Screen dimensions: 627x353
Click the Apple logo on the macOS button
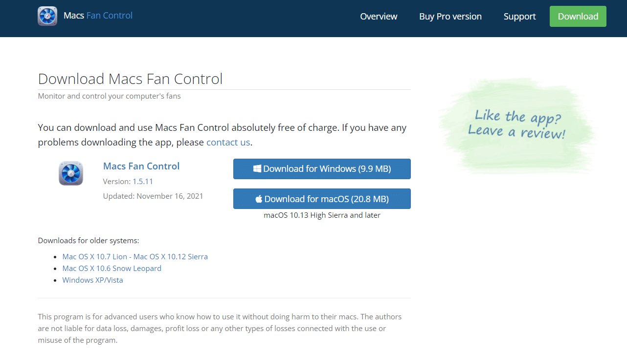click(259, 199)
